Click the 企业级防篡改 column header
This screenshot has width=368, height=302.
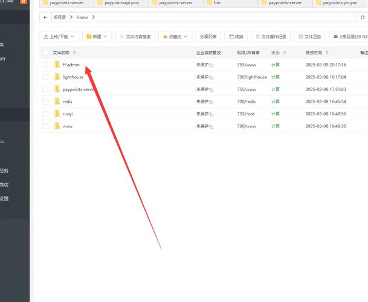point(208,53)
